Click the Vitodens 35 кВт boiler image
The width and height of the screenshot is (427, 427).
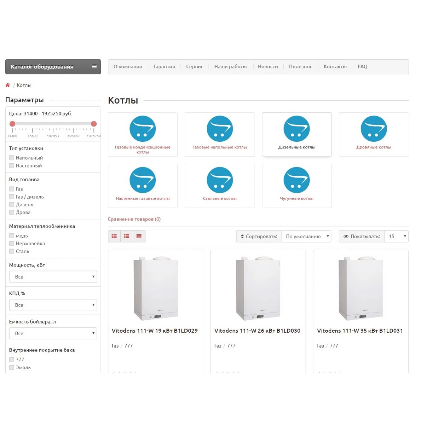[x=361, y=289]
